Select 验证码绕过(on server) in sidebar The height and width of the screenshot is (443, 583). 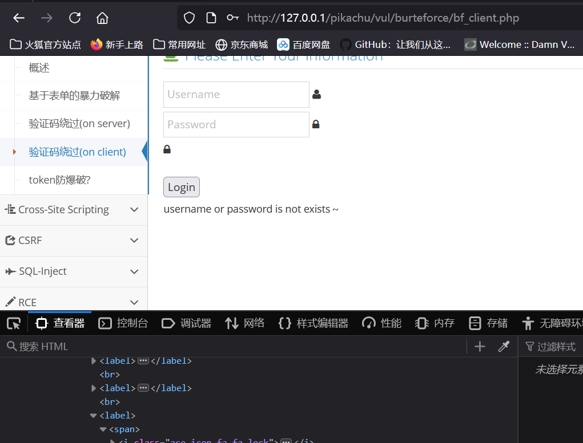point(79,124)
